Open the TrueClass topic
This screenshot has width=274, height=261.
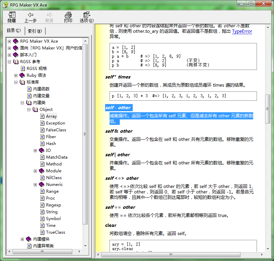tap(56, 232)
